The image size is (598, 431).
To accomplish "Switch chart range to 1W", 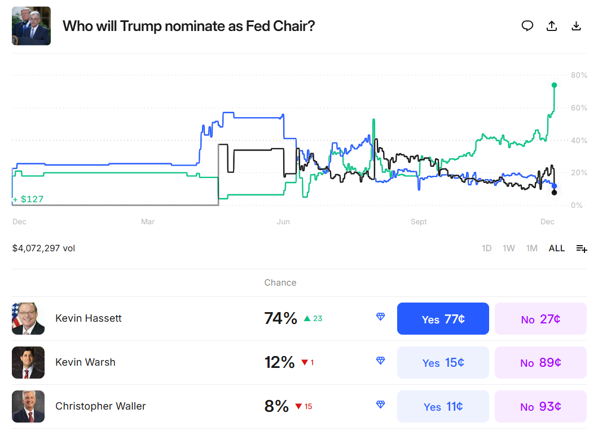I will [509, 248].
